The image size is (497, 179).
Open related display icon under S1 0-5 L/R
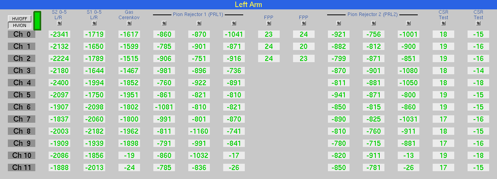[x=94, y=23]
